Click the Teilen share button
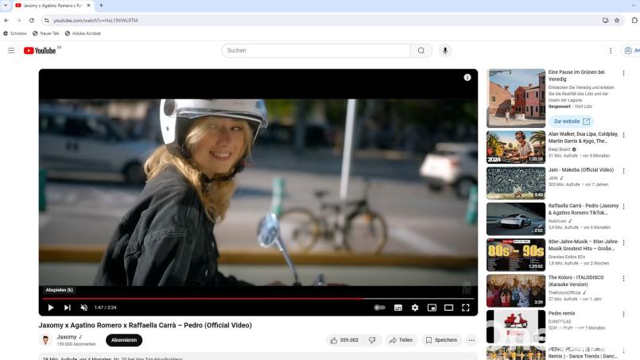 [401, 340]
